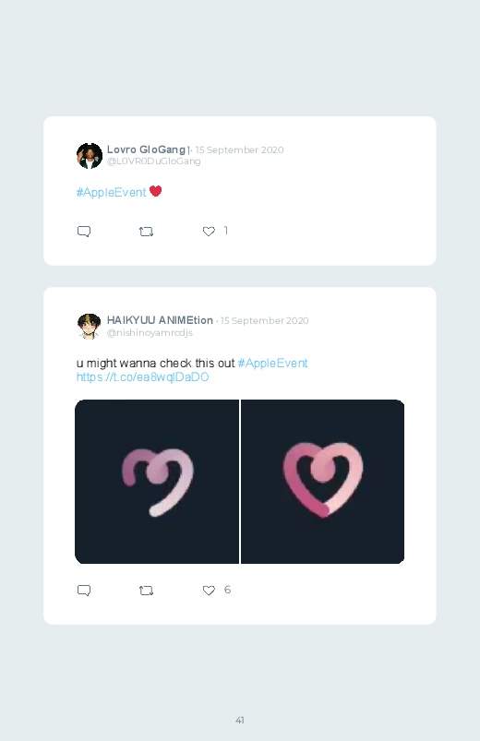This screenshot has width=480, height=741.
Task: Like the Lovro GloGang tweet
Action: coord(209,231)
